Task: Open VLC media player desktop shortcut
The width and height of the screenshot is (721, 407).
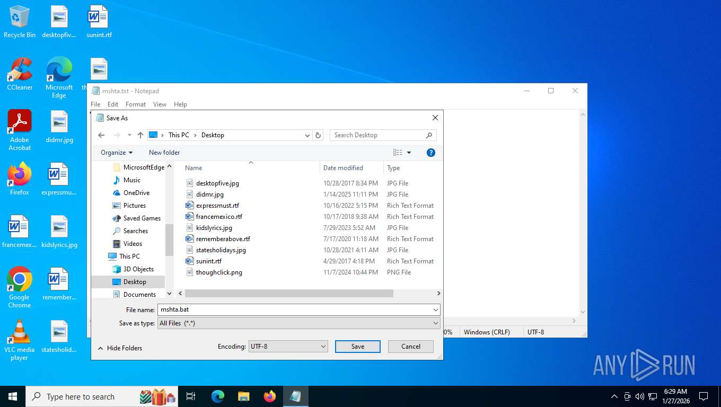Action: click(20, 340)
